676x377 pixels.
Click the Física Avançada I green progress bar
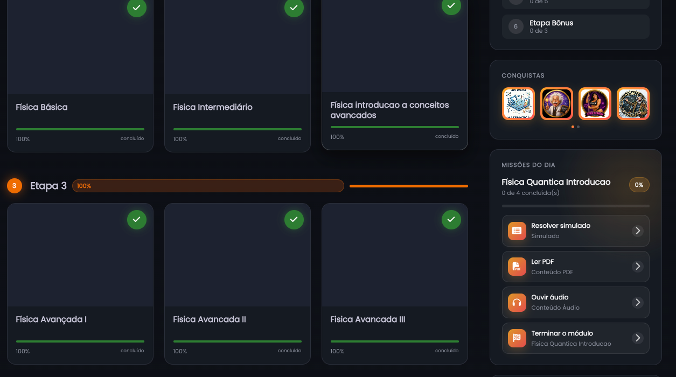(80, 341)
